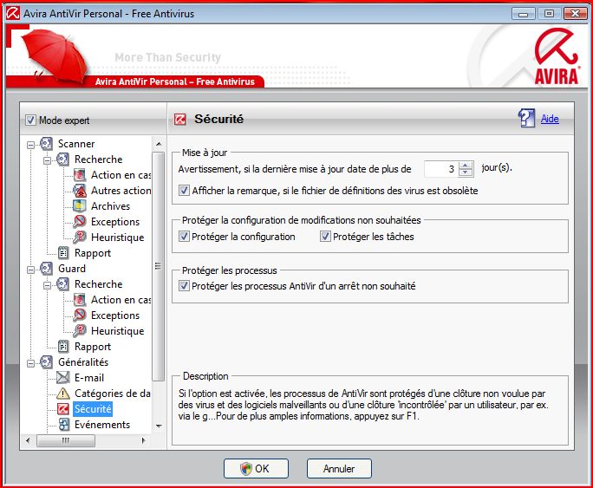593x488 pixels.
Task: Click the Guard Heuristique magnifier icon
Action: pyautogui.click(x=80, y=331)
